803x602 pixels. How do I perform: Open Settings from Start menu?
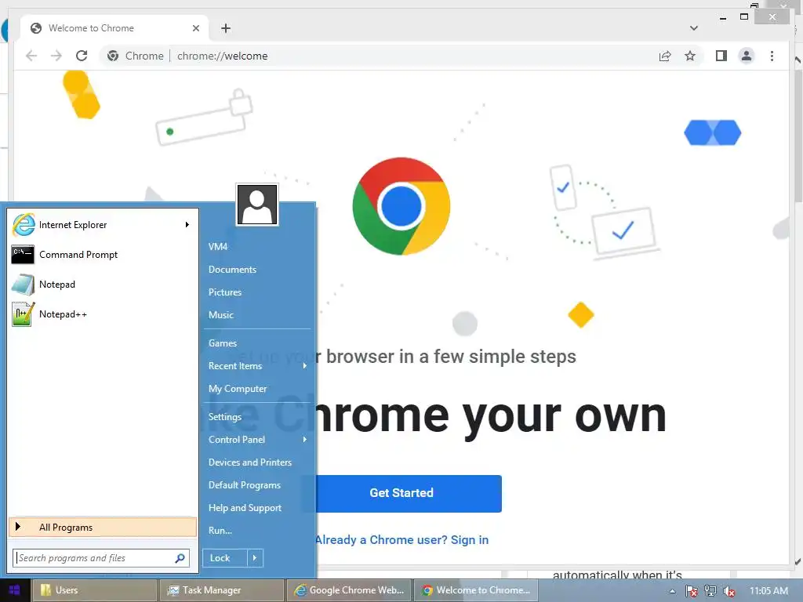click(225, 417)
